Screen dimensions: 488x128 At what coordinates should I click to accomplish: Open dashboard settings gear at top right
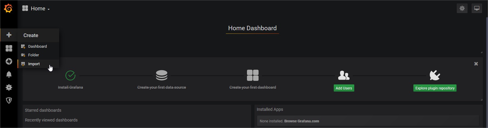tap(462, 8)
